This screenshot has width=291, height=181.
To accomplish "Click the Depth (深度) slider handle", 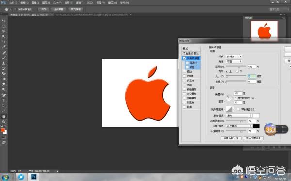I will click(x=239, y=67).
